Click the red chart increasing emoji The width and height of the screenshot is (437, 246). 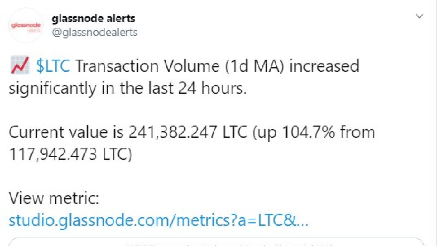(20, 65)
